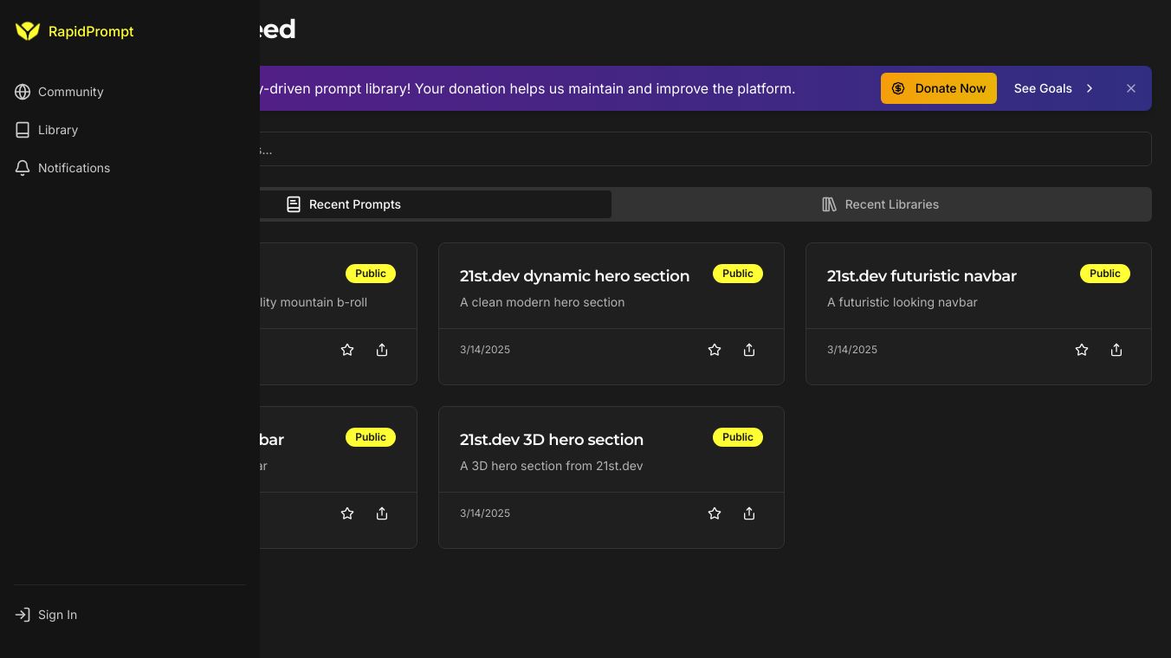Share the 21st.dev futuristic navbar prompt
Screen dimensions: 1171x658
click(x=1116, y=350)
